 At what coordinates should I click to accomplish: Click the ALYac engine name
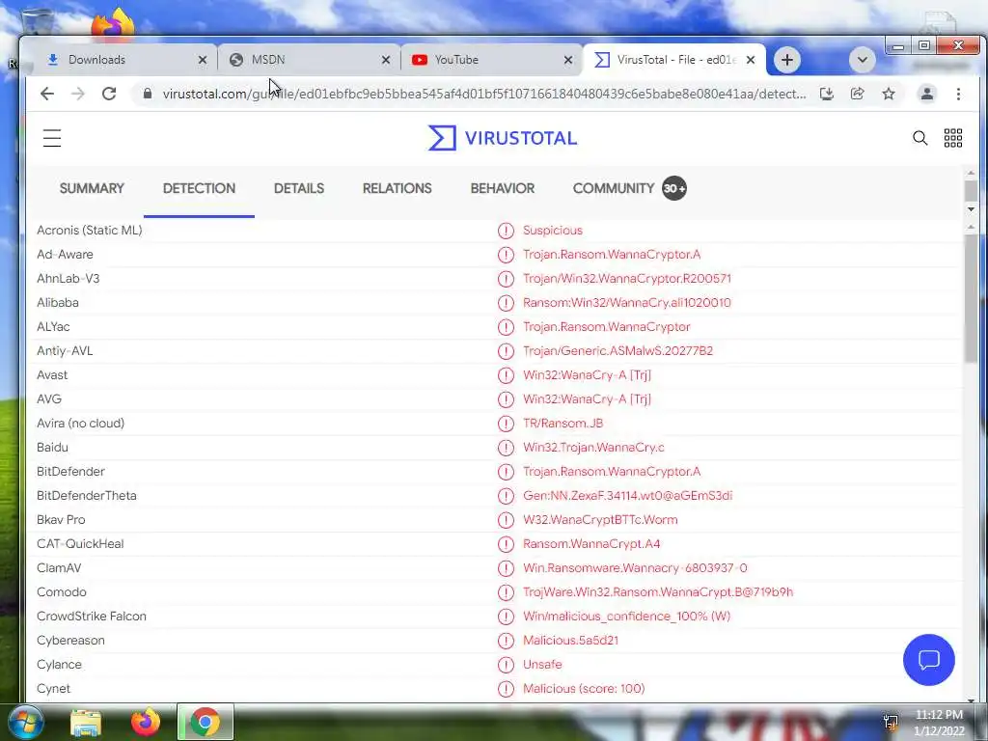[x=54, y=327]
